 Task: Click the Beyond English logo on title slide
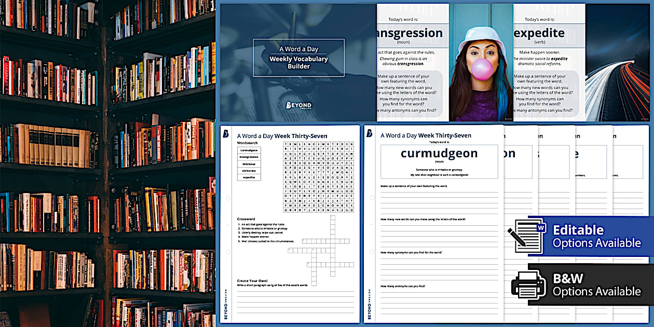pos(298,105)
